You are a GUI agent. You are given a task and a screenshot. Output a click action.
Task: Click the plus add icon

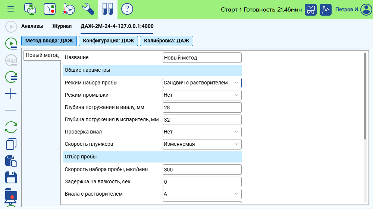(11, 94)
